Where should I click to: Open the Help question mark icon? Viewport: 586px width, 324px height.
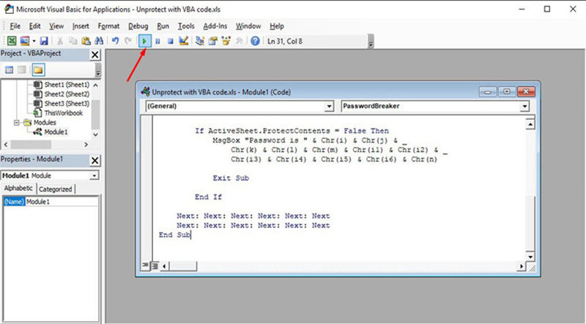pos(255,42)
